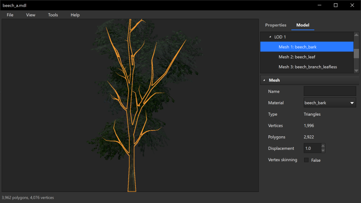This screenshot has width=361, height=203.
Task: Click the mesh Name input field
Action: [330, 91]
